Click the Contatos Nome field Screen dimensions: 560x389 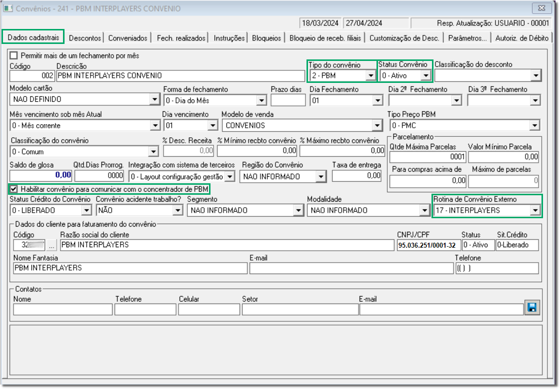[x=63, y=310]
